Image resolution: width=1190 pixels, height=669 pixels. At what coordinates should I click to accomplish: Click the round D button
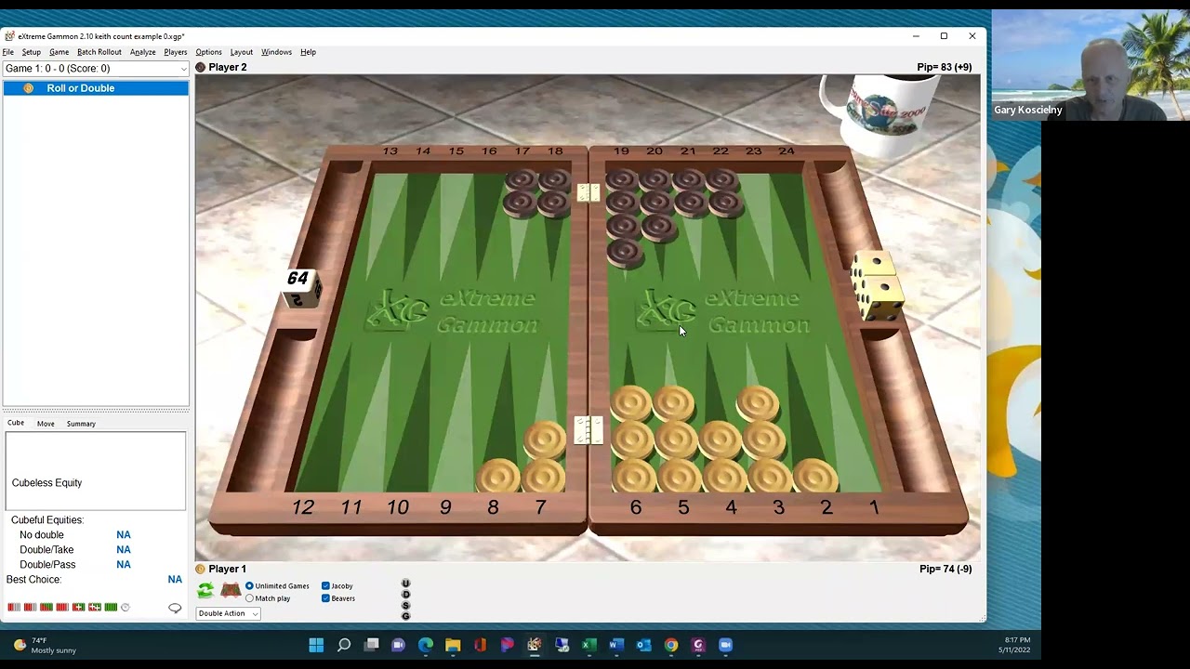[x=405, y=595]
